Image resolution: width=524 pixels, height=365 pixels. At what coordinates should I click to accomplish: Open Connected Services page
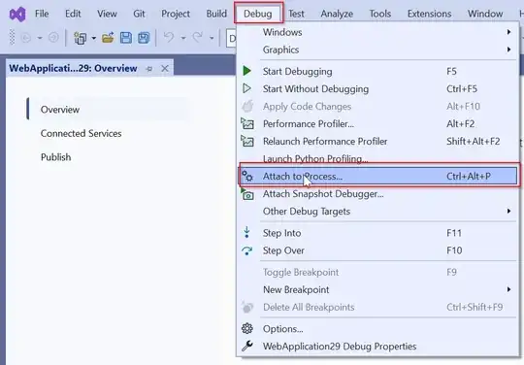81,133
